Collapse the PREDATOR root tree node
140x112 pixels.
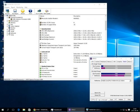pos(5,16)
